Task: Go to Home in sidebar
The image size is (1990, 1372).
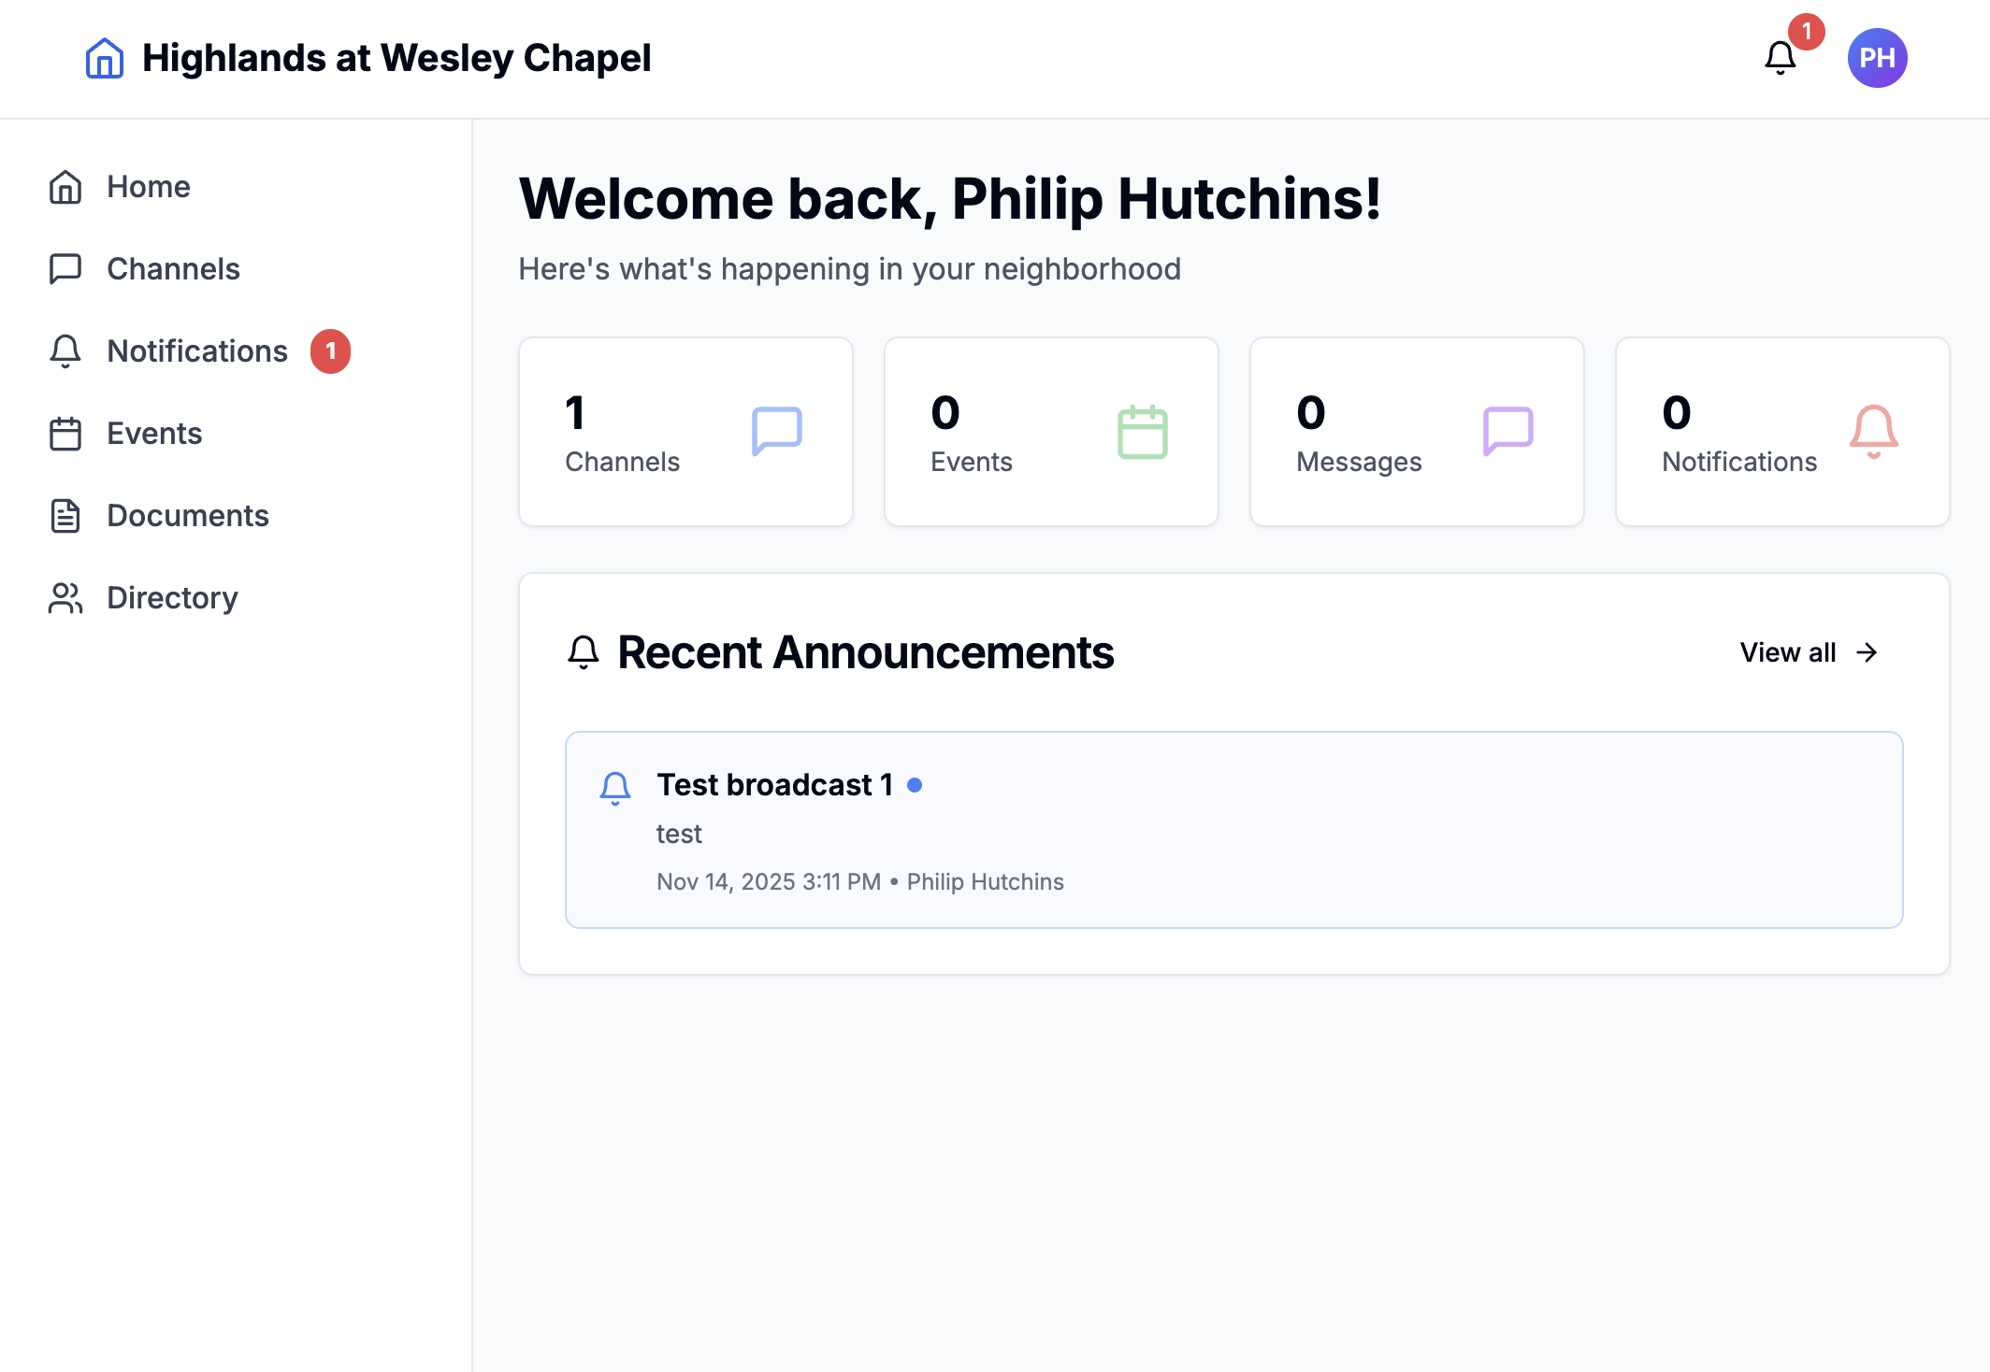Action: click(x=148, y=187)
